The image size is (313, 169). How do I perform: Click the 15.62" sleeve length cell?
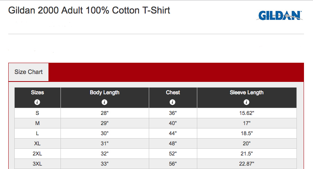tap(247, 113)
